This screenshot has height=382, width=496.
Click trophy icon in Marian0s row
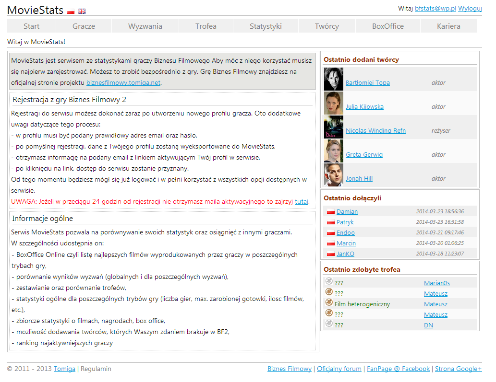(329, 281)
